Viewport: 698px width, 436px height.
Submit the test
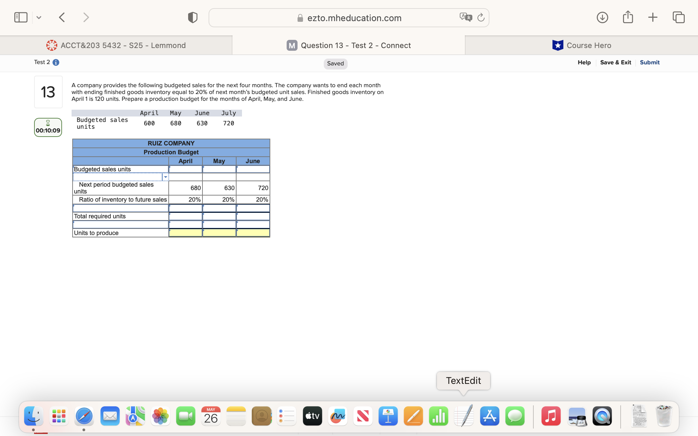(x=649, y=62)
